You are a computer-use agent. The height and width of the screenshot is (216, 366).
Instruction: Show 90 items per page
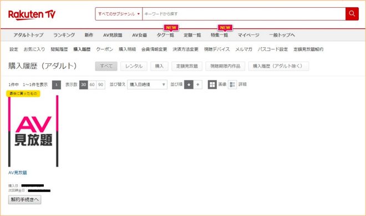[x=100, y=84]
